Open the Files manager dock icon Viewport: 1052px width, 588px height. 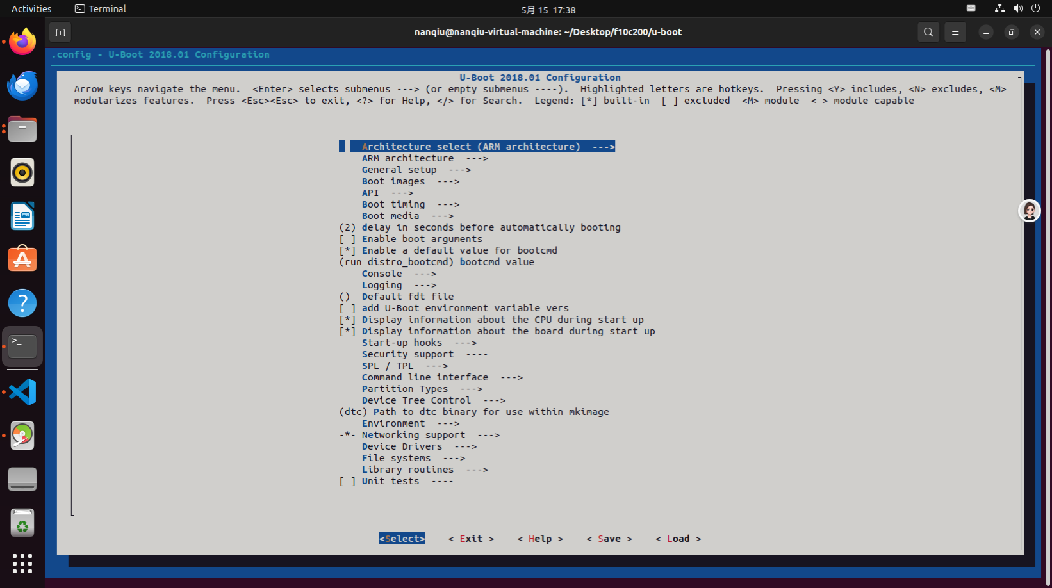pyautogui.click(x=22, y=129)
